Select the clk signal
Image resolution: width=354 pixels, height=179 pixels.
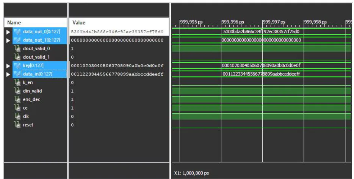tap(26, 116)
